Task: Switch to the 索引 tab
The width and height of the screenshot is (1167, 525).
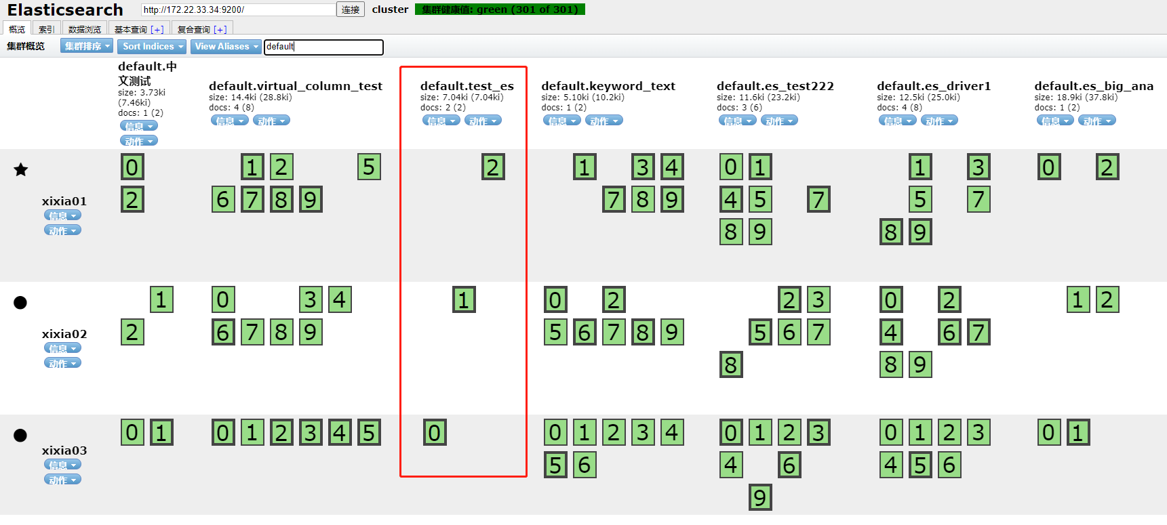Action: coord(46,29)
